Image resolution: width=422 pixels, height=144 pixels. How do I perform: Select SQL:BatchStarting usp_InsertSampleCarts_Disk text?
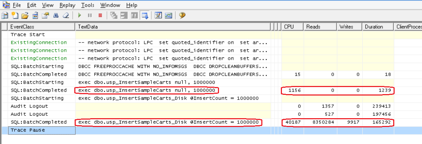[x=169, y=98]
